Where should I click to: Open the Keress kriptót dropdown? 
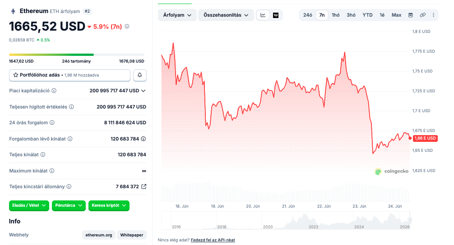coord(109,205)
